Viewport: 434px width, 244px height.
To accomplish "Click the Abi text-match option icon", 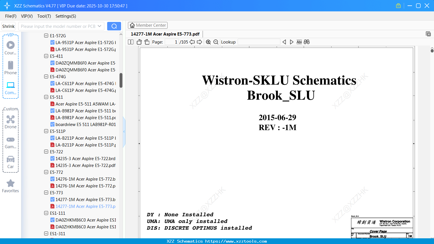I will [x=299, y=42].
